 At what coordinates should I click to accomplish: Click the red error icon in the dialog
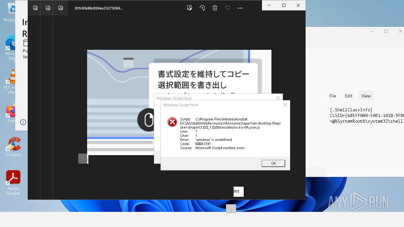coord(172,122)
